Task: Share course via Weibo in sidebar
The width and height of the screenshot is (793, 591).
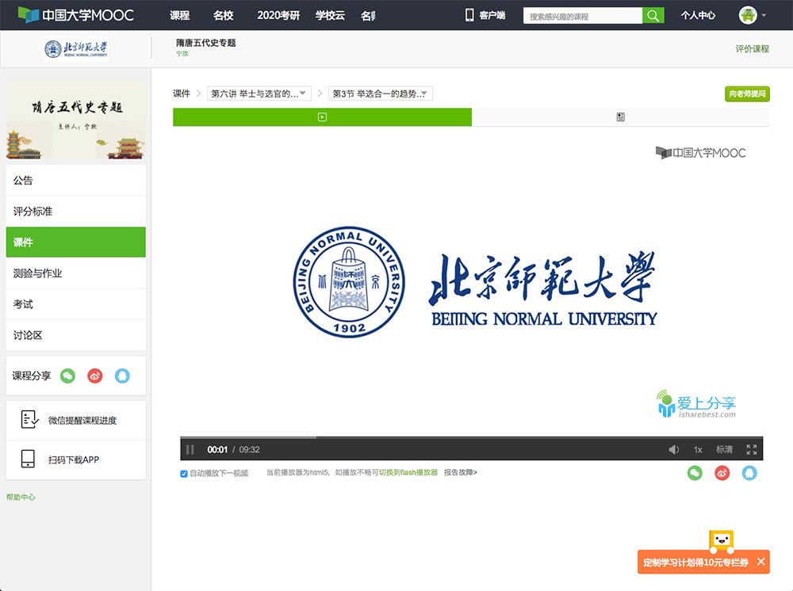Action: coord(95,376)
